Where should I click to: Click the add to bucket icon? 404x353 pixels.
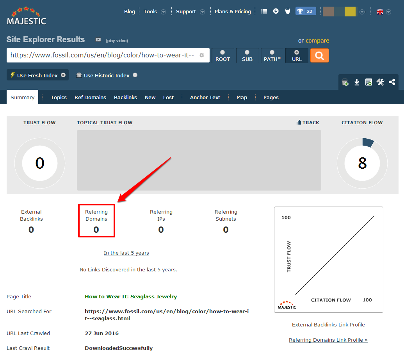pos(345,82)
